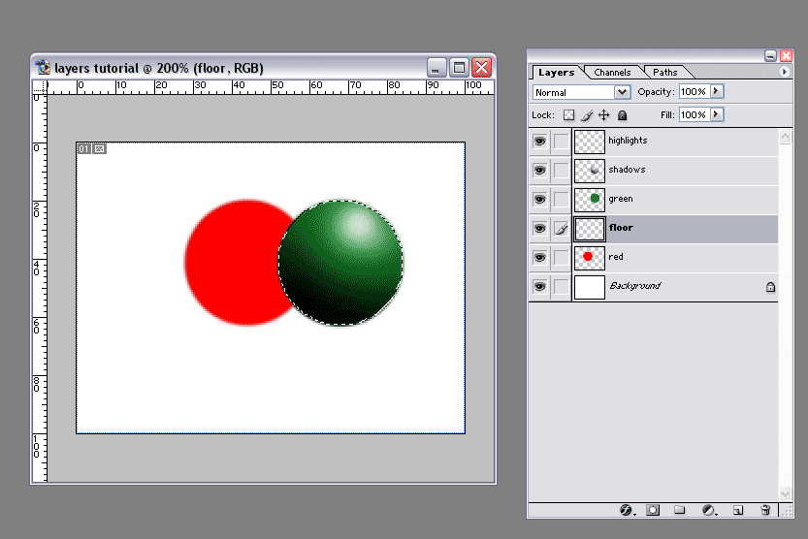Viewport: 808px width, 539px height.
Task: Open the Layers palette options menu arrow
Action: coord(784,72)
